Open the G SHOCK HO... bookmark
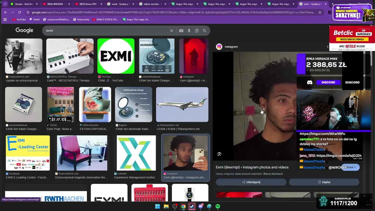 [105, 20]
